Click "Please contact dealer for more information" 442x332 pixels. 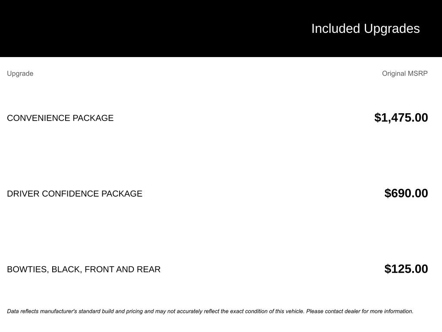(x=360, y=311)
